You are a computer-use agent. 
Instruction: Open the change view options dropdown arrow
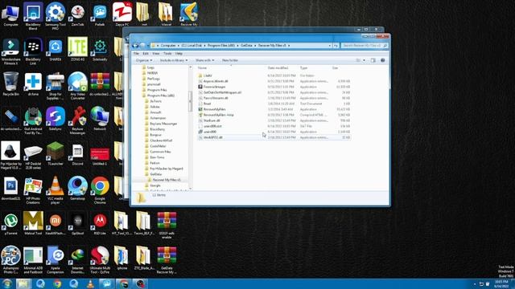click(x=364, y=60)
